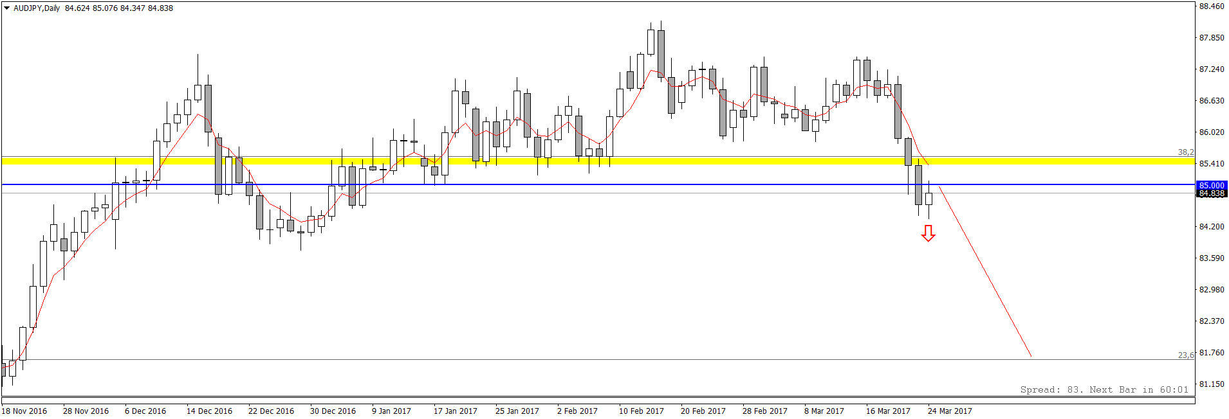Viewport: 1229px width, 419px height.
Task: Click the 8 Mar 2017 date label
Action: pyautogui.click(x=824, y=411)
